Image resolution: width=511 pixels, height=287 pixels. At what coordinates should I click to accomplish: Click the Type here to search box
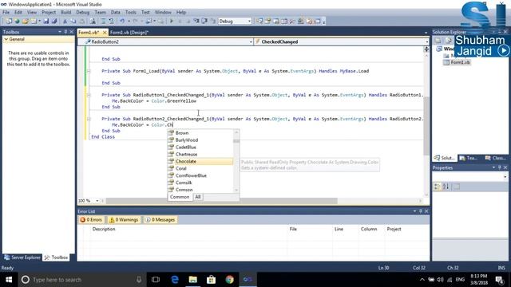point(81,280)
